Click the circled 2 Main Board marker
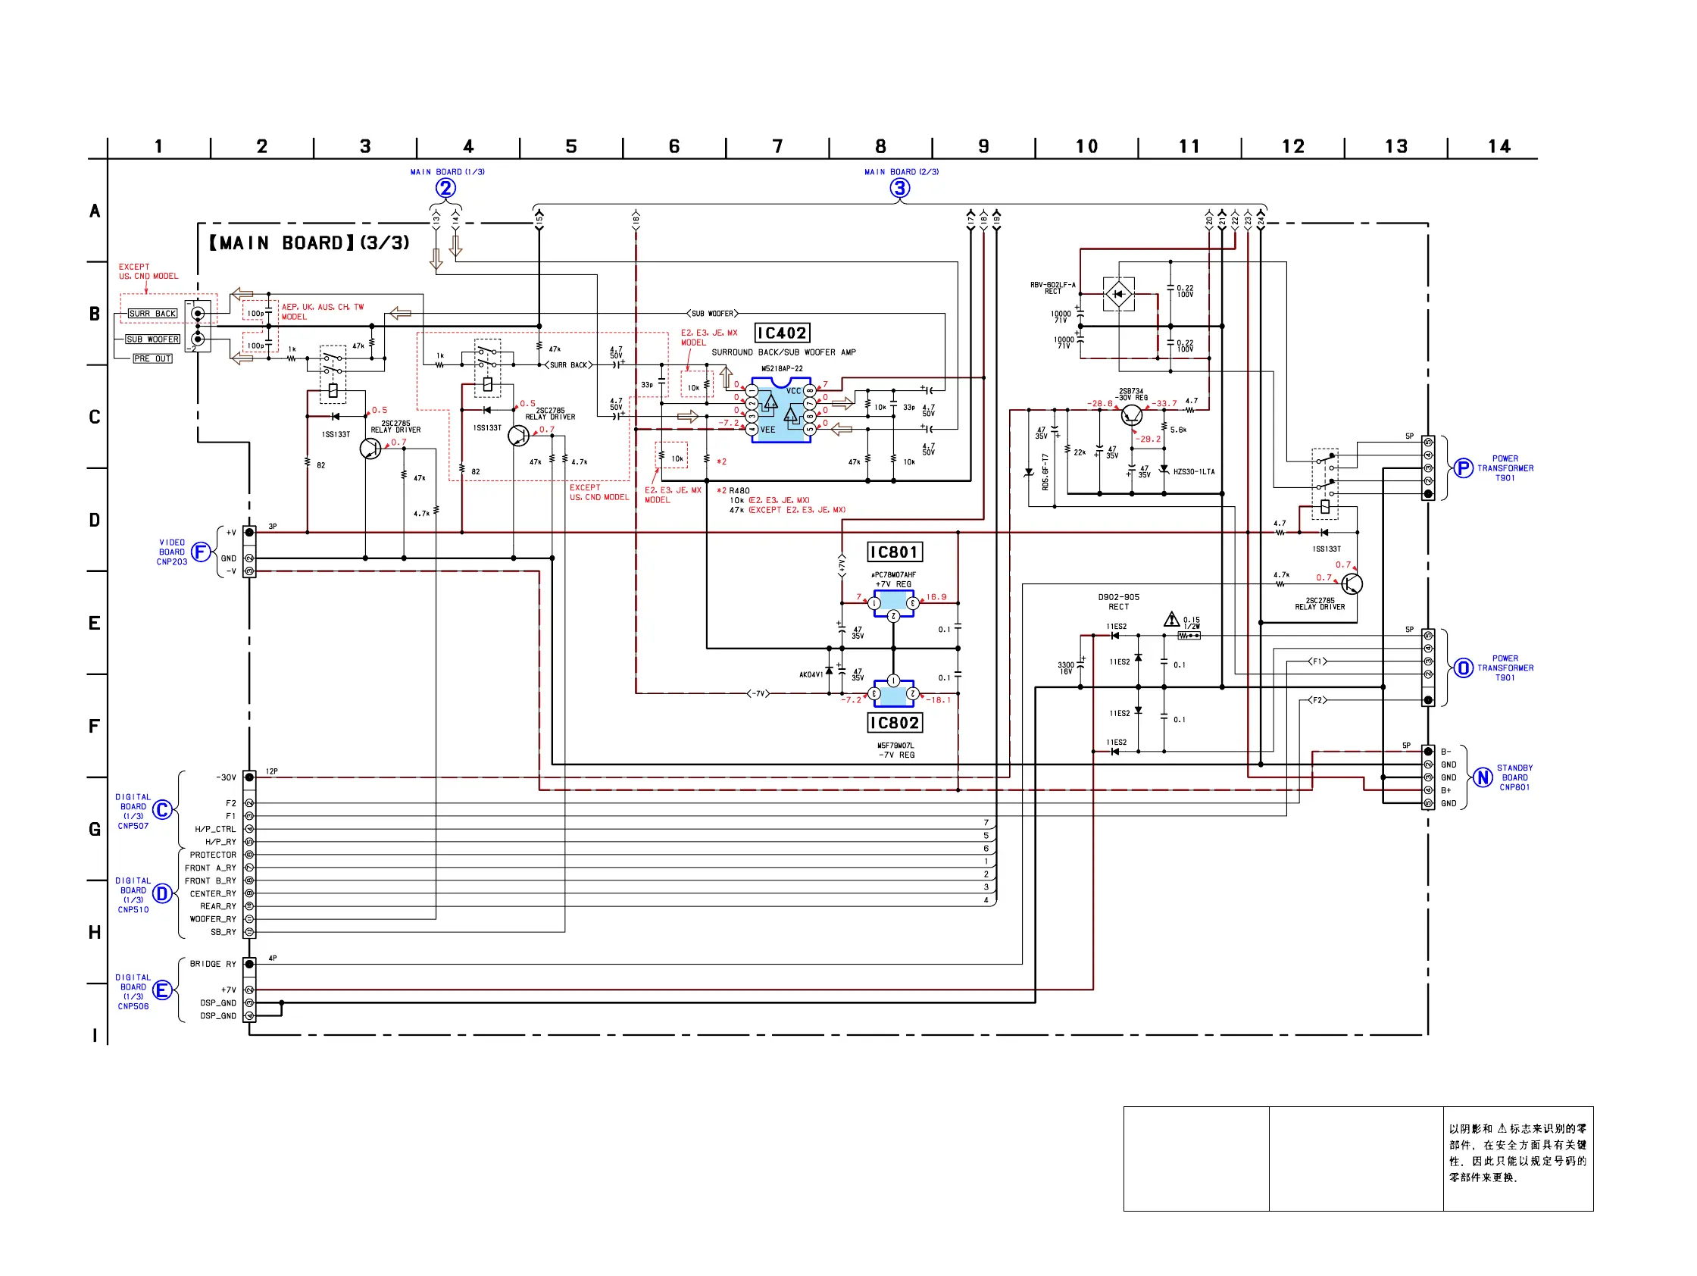The height and width of the screenshot is (1276, 1697). (x=445, y=188)
